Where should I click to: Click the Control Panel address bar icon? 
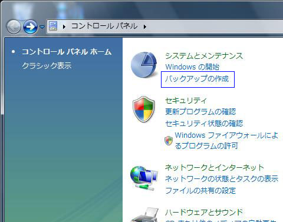tap(53, 26)
